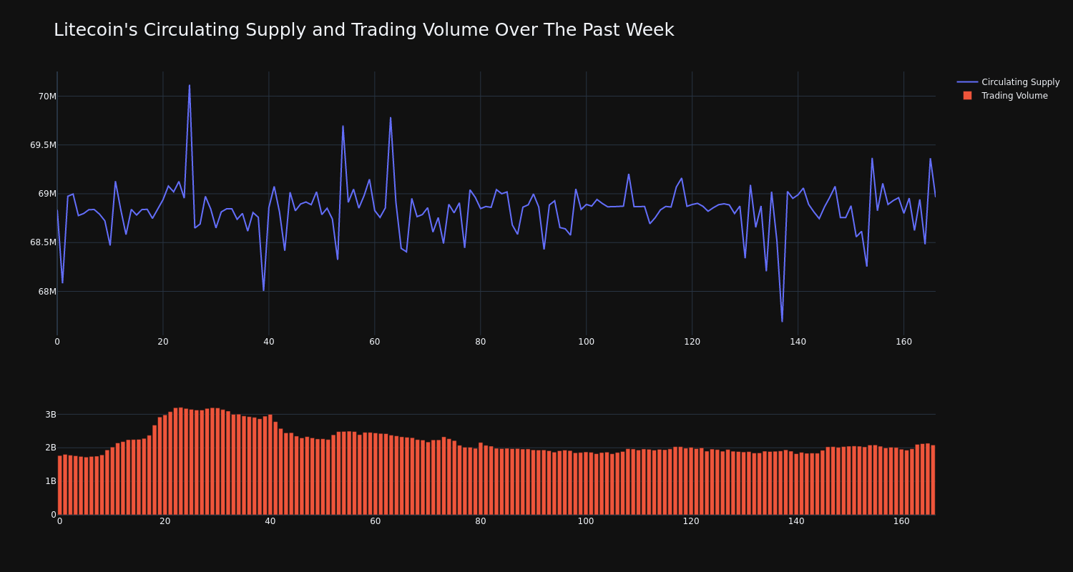Click the 69.5M y-axis label

(x=43, y=145)
